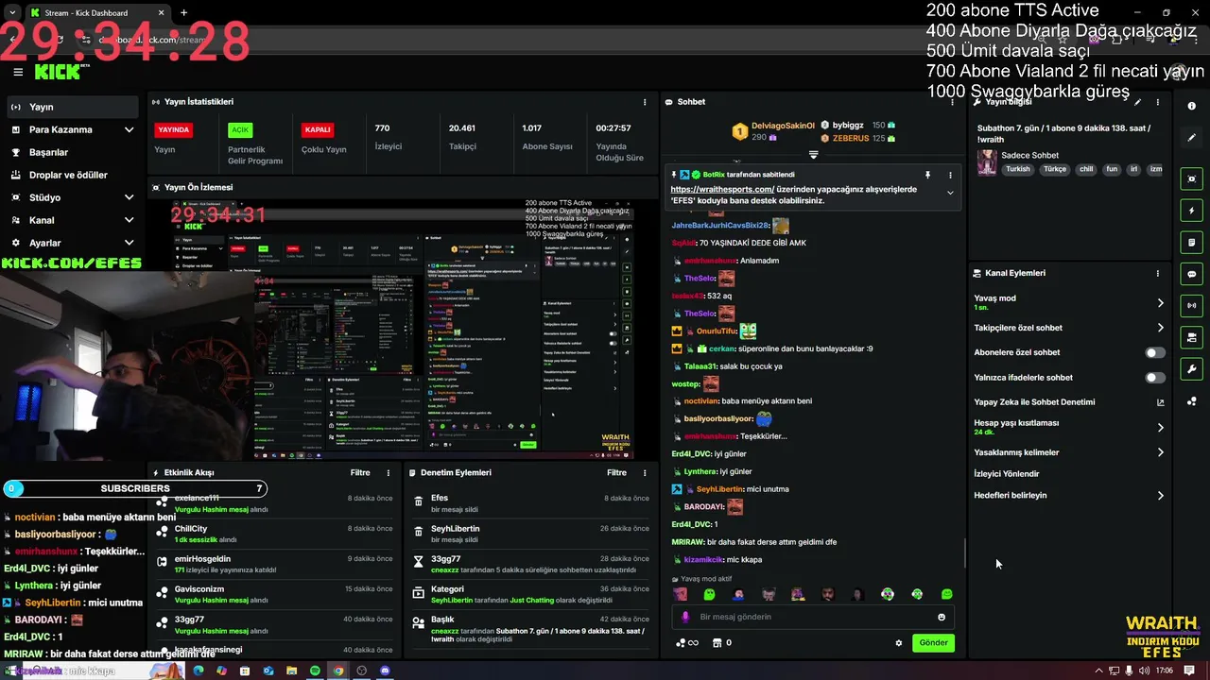
Task: Click the Chrome icon in the taskbar
Action: 338,671
